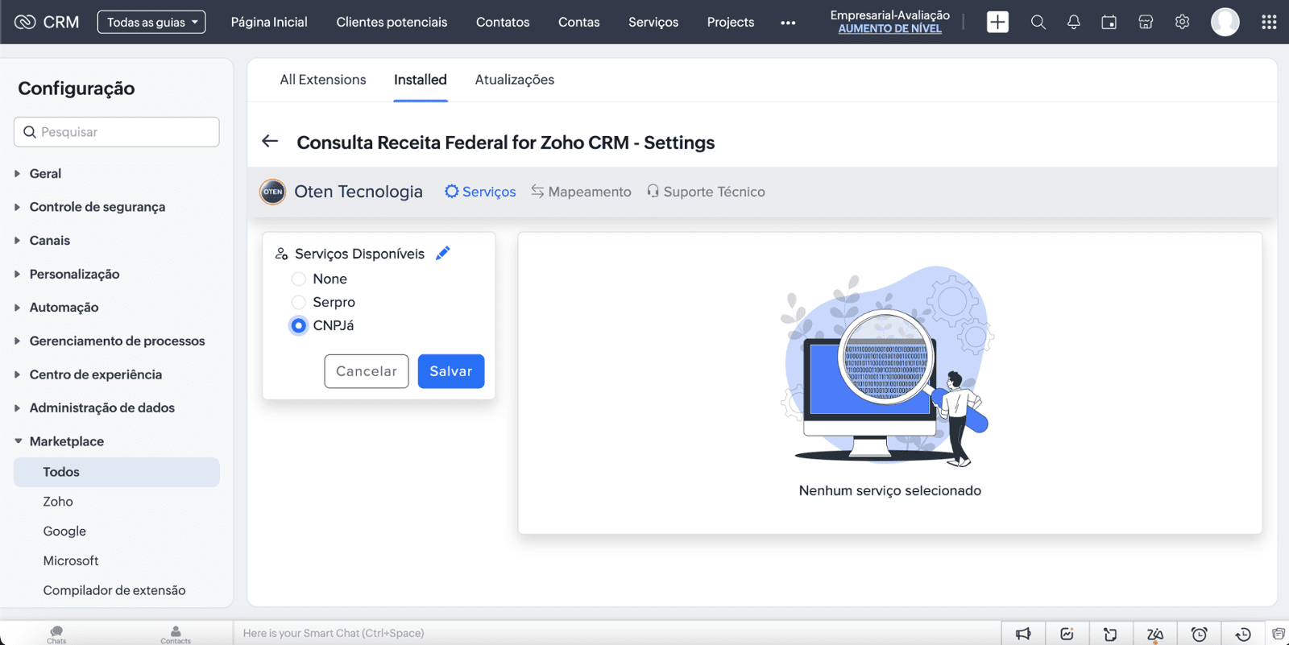Screen dimensions: 1289x645
Task: Select the CNPJá radio button
Action: tap(299, 326)
